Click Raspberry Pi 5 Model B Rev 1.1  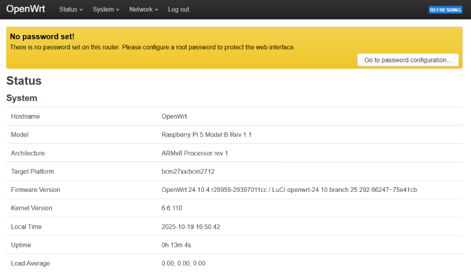[206, 135]
